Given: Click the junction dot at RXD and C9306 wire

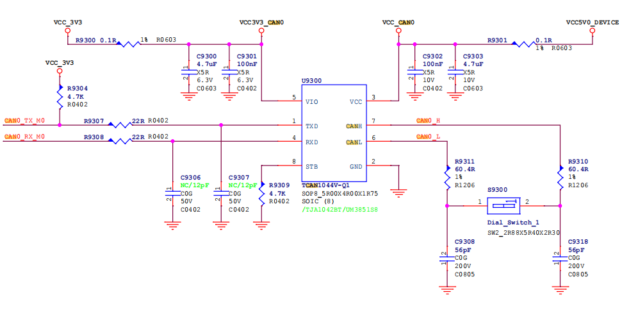Looking at the screenshot, I should (x=172, y=140).
